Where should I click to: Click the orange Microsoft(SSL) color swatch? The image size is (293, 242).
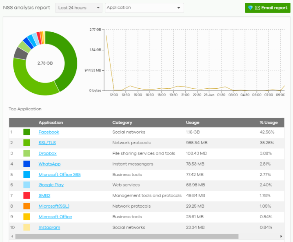[27, 206]
